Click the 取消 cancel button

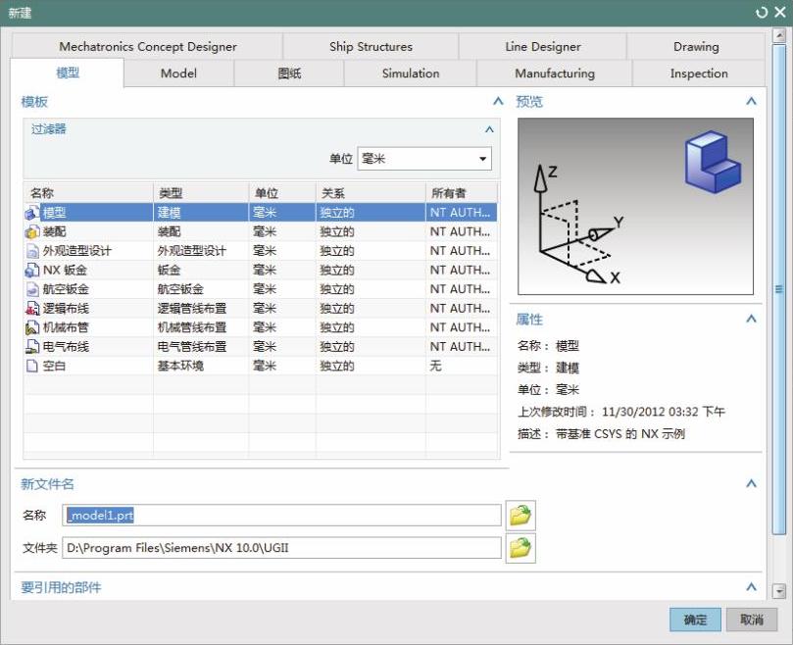point(752,620)
